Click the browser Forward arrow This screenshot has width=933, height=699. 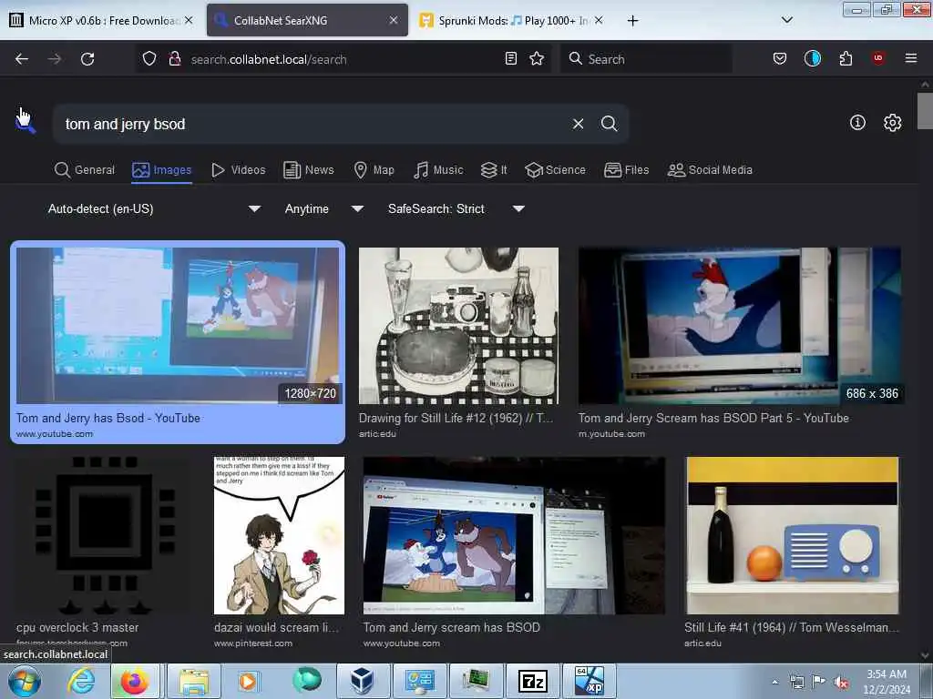pos(54,59)
